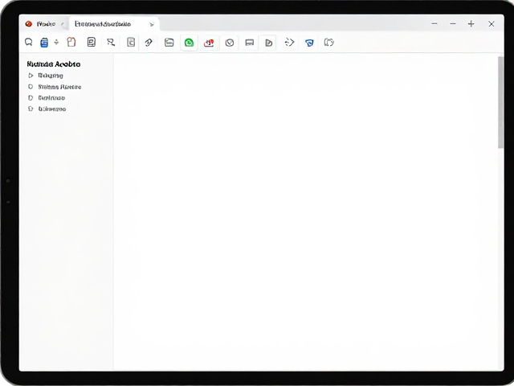Open the lined document icon in the toolbar

(x=91, y=42)
